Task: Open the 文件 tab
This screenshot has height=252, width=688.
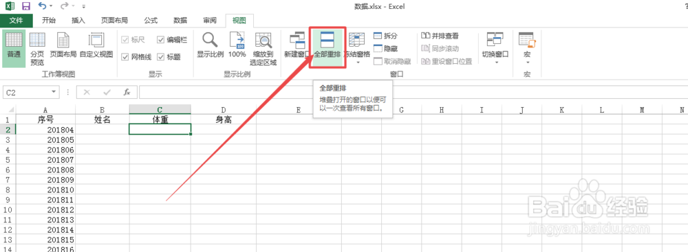Action: click(x=17, y=20)
